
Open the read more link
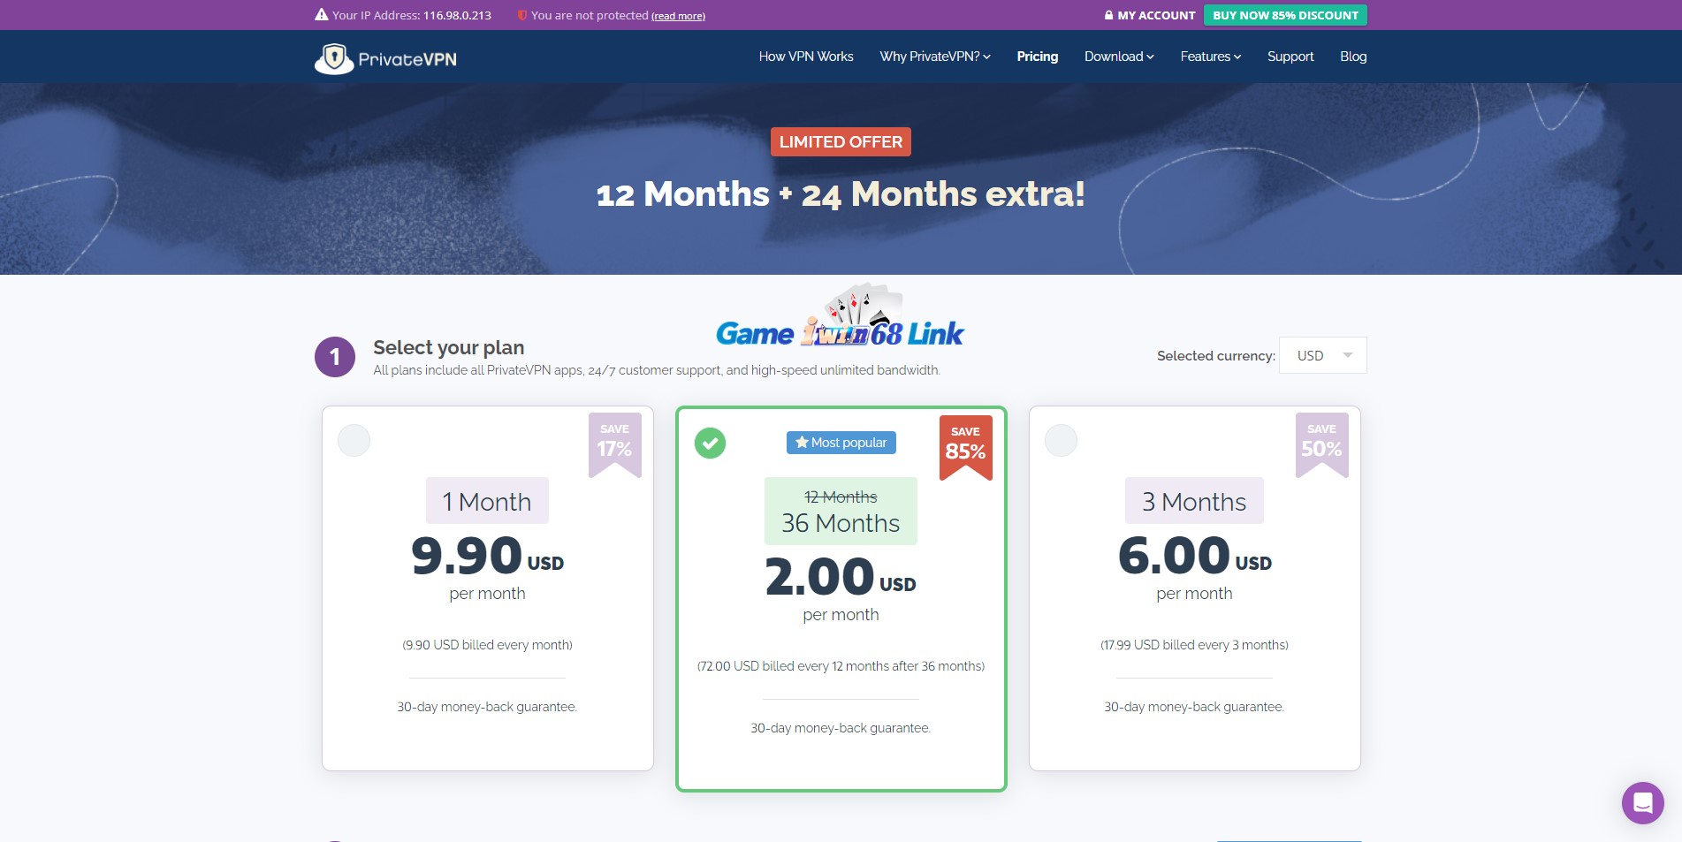click(677, 16)
